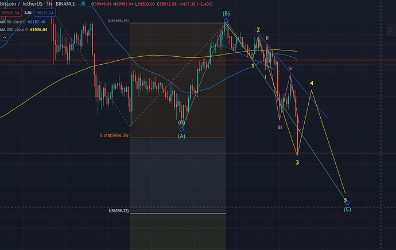Click the 1(56259.22) Fibonacci level label
Viewport: 396px width, 250px height.
tap(118, 210)
